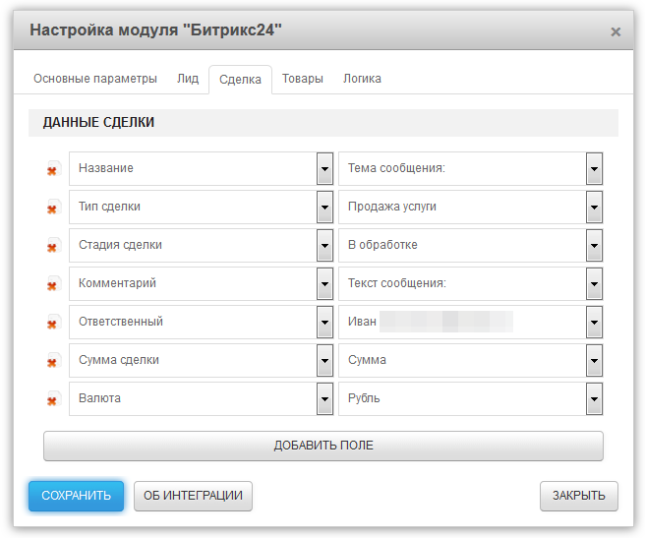Go to the Логика tab
The image size is (645, 538).
pos(362,79)
